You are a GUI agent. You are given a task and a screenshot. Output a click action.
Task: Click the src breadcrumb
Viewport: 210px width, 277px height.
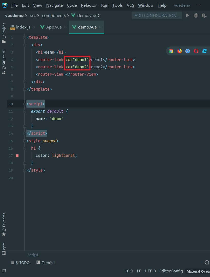(33, 16)
